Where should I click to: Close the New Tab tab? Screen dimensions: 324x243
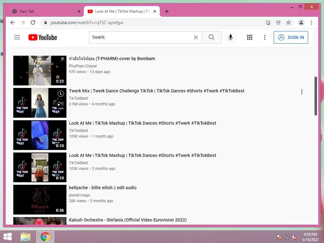click(x=79, y=11)
